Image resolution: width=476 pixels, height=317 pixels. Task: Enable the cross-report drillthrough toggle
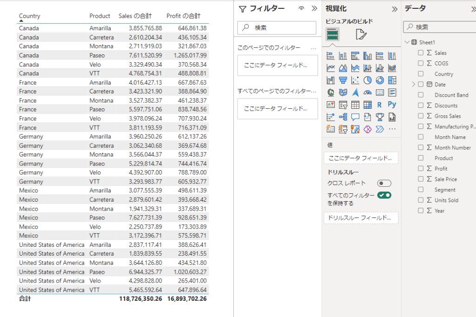pyautogui.click(x=384, y=183)
